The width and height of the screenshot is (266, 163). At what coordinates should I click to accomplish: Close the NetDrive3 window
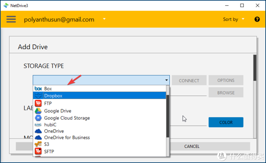coord(257,5)
